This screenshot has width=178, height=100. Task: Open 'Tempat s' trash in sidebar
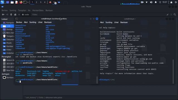pyautogui.click(x=8, y=36)
